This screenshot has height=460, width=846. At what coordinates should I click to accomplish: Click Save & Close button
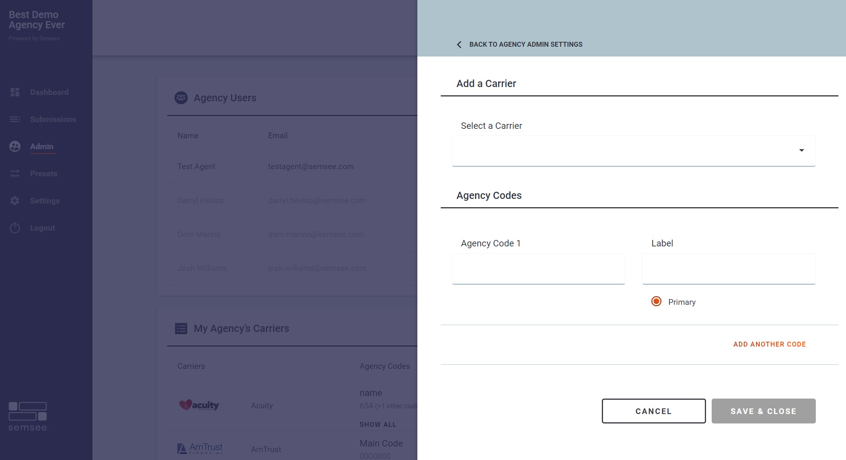(x=763, y=411)
